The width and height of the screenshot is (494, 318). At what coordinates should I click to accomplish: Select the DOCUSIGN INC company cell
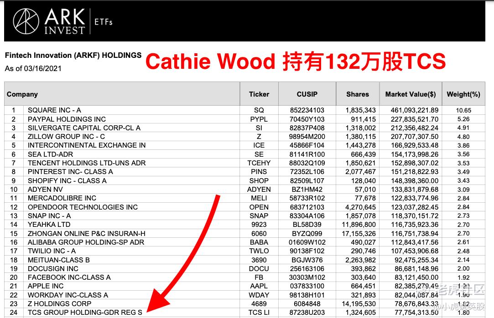pyautogui.click(x=131, y=269)
